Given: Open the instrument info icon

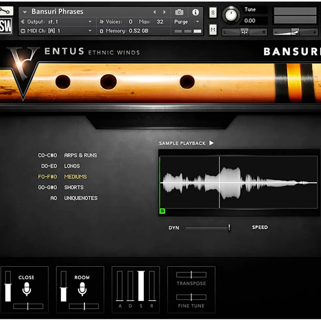Looking at the screenshot, I should (195, 12).
